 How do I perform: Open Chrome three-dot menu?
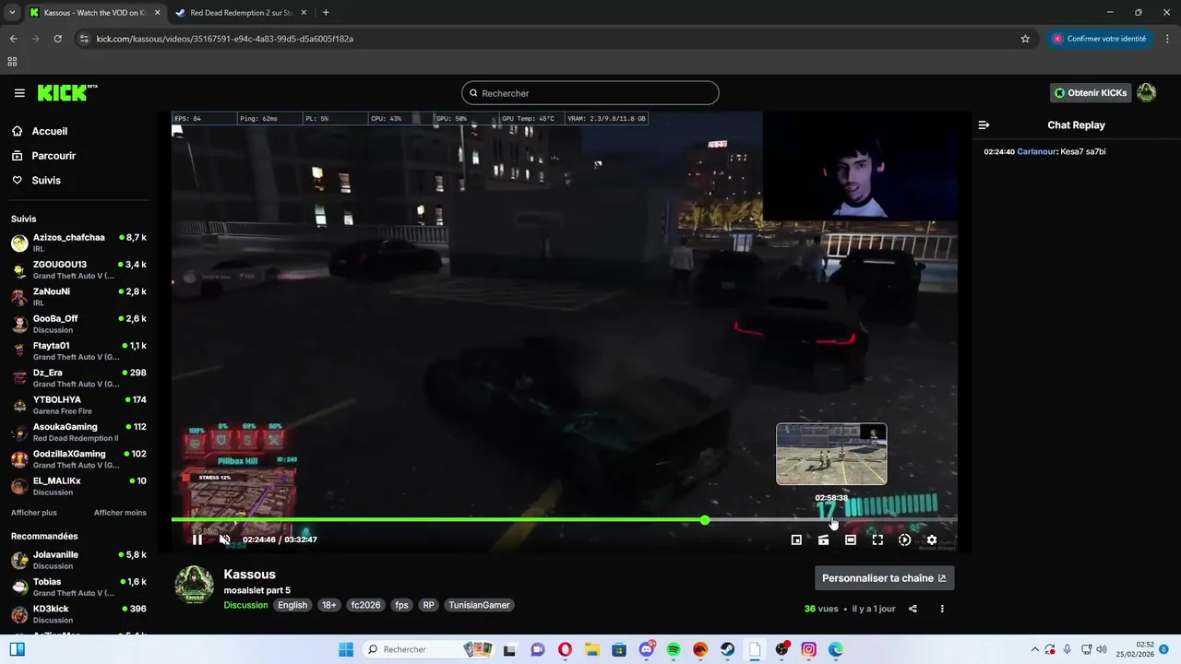tap(1167, 39)
